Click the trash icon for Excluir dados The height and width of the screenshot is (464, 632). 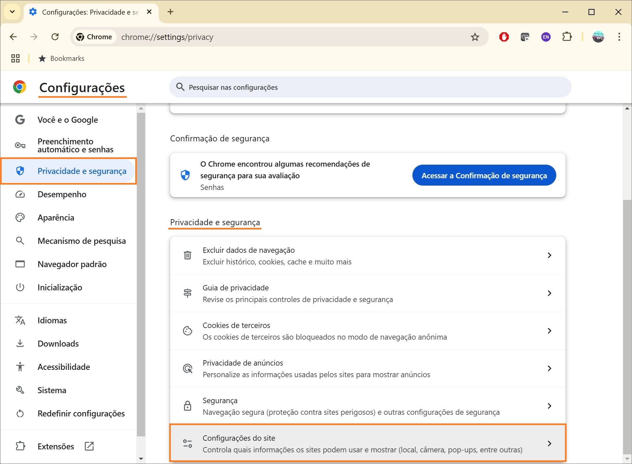pyautogui.click(x=187, y=255)
